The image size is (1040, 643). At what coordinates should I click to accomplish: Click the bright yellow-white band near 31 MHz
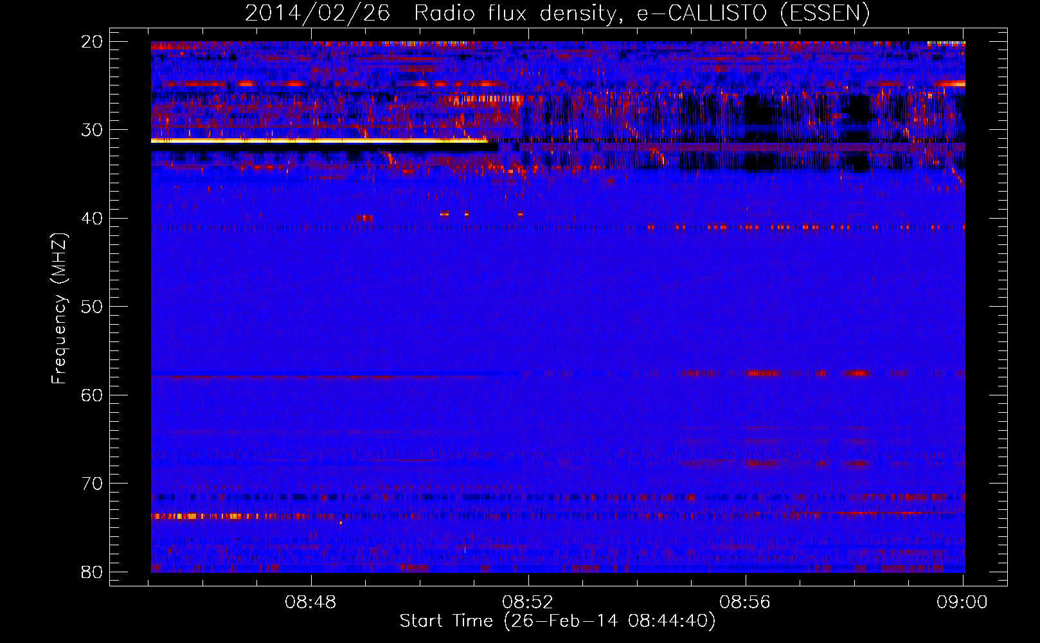(319, 140)
